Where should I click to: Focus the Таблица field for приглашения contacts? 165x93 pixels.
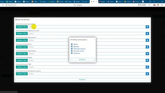point(87,27)
